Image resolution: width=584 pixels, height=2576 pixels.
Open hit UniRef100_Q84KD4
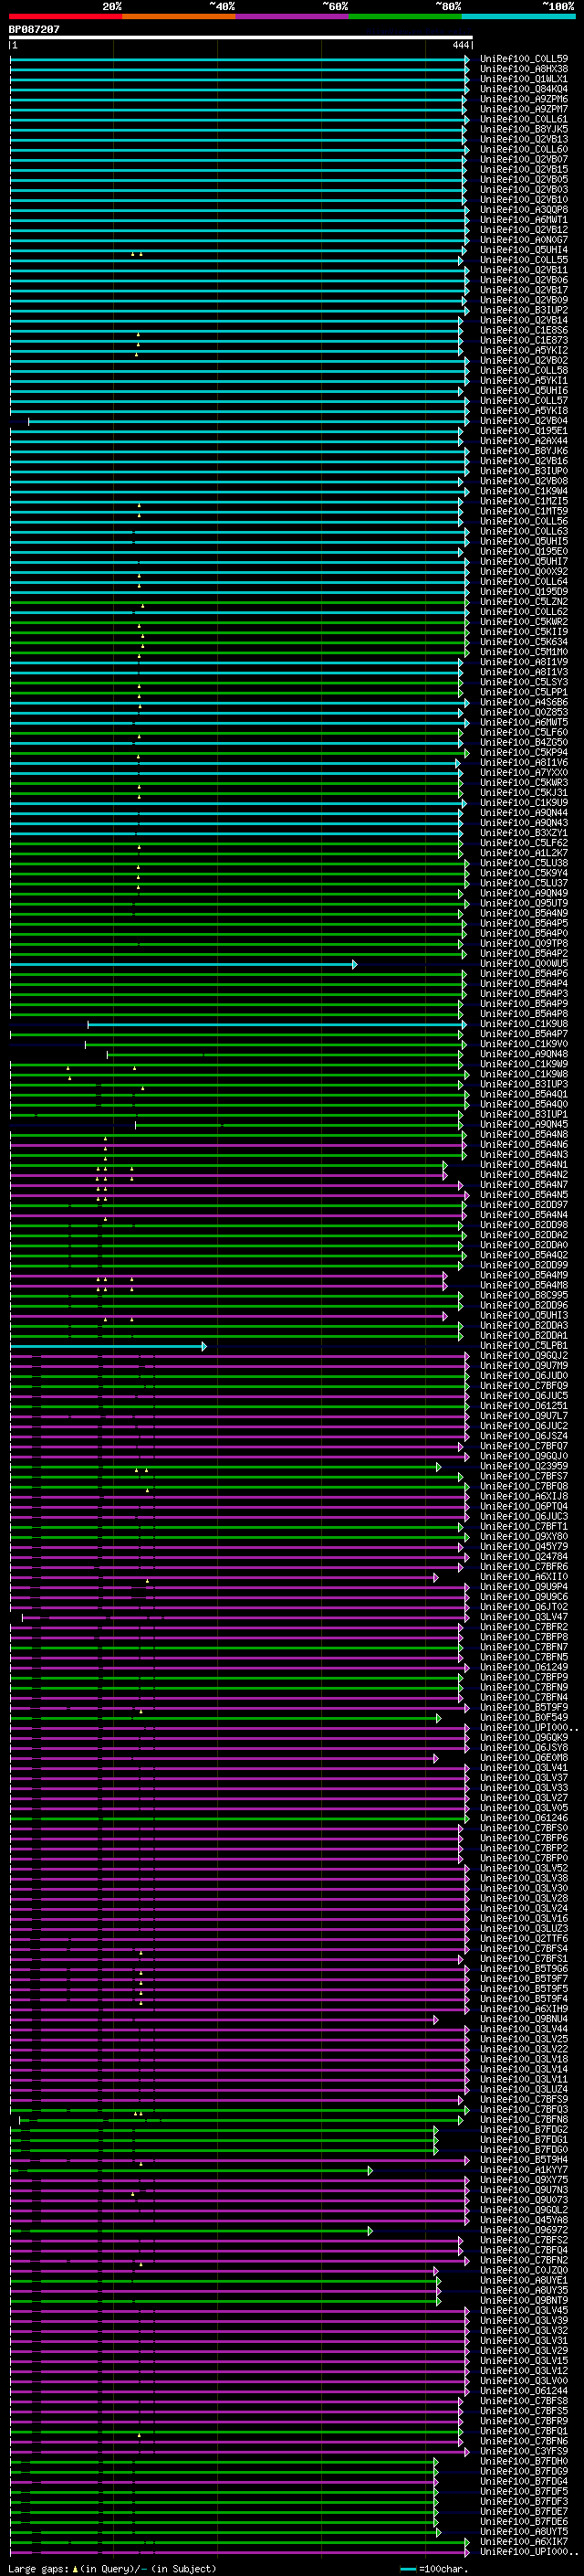click(x=524, y=89)
